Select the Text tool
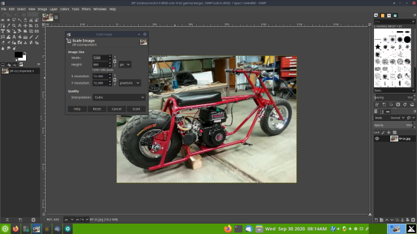This screenshot has width=417, height=234. pyautogui.click(x=14, y=37)
